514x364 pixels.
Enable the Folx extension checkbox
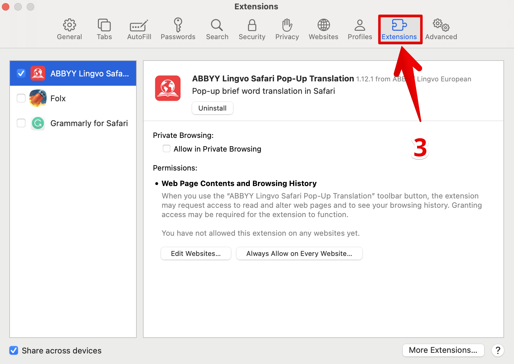pyautogui.click(x=21, y=98)
